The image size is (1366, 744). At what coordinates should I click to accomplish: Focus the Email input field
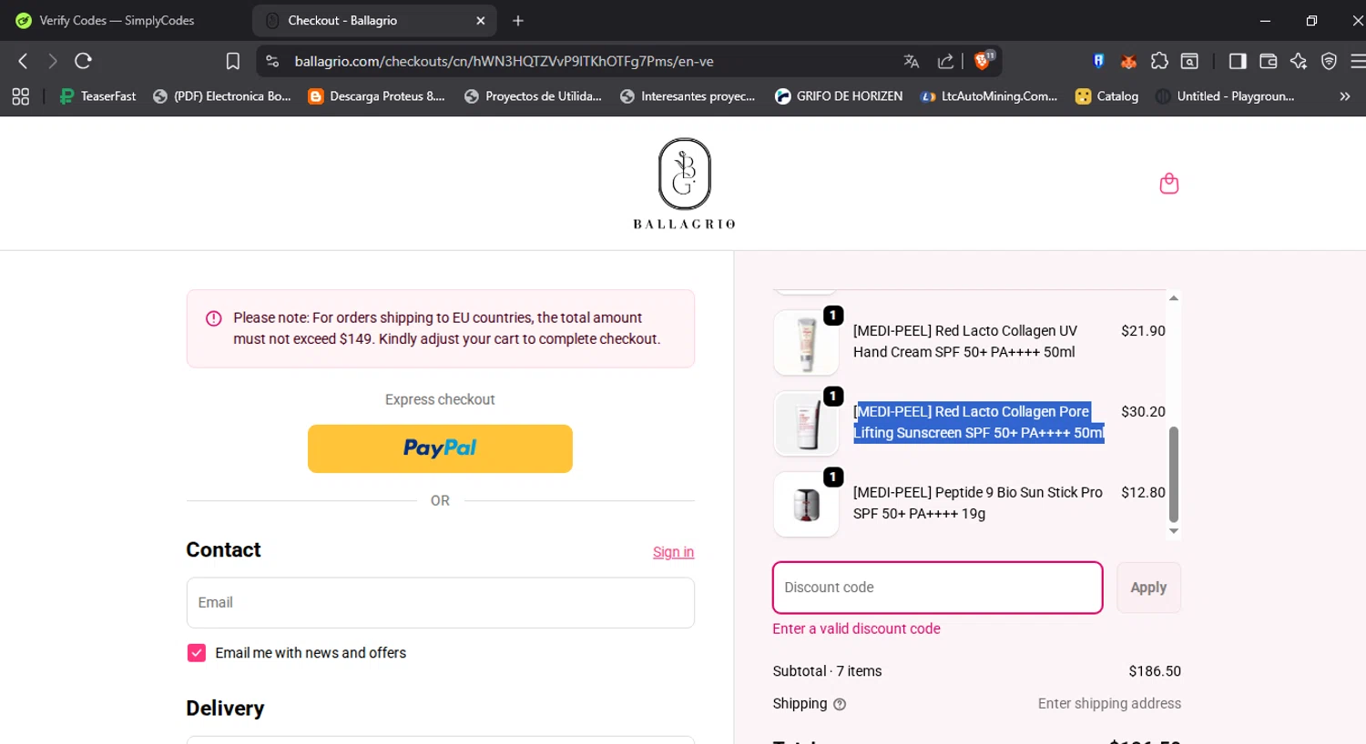[x=441, y=602]
